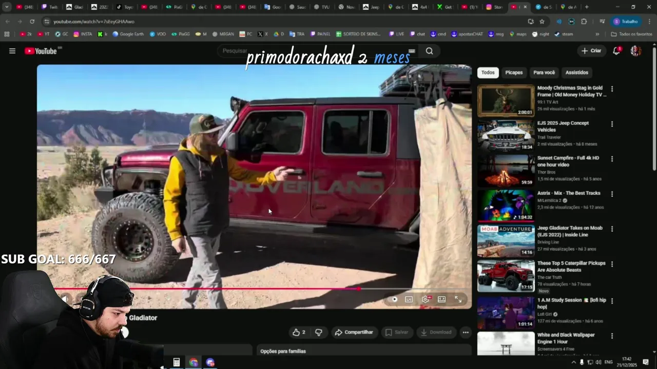Open the 'steam' bookmark

click(564, 34)
